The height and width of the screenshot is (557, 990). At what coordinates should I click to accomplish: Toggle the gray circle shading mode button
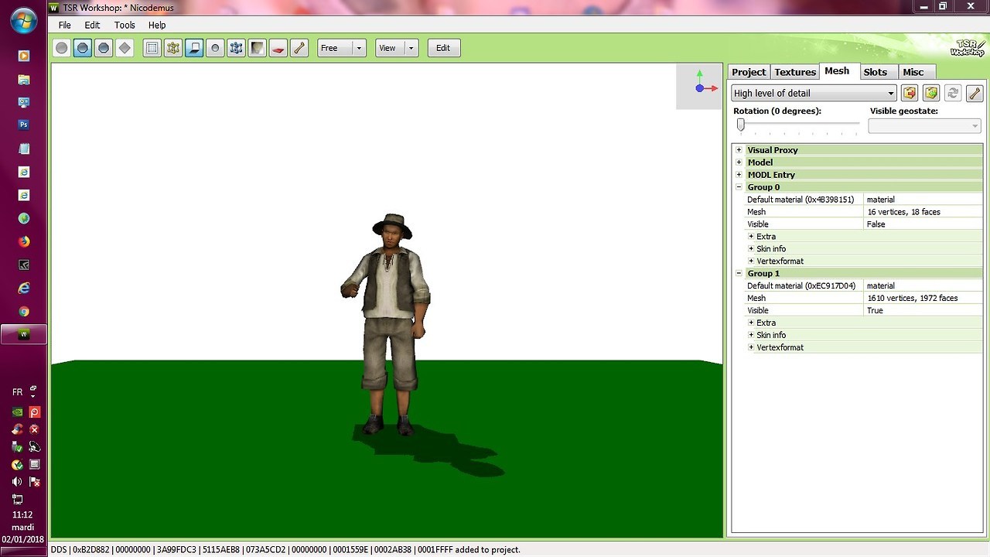point(62,48)
